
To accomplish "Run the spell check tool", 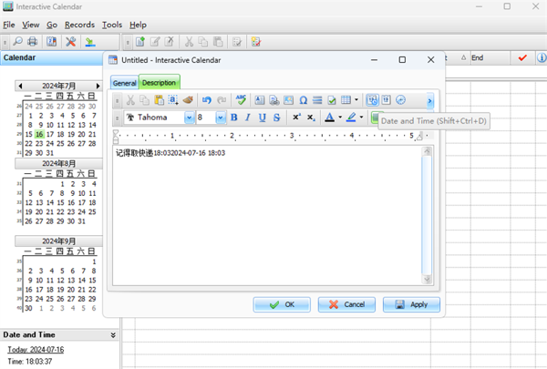I will (x=241, y=99).
